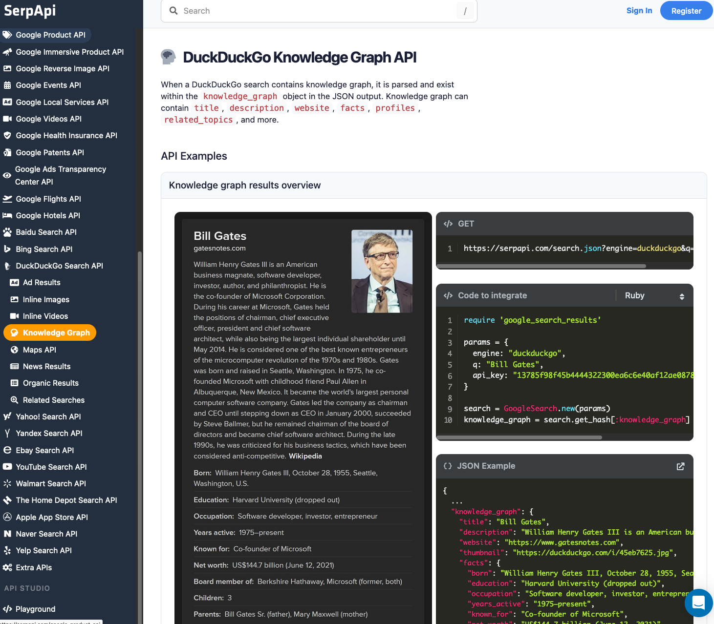Go to Inline Images section
The height and width of the screenshot is (624, 714).
point(46,299)
